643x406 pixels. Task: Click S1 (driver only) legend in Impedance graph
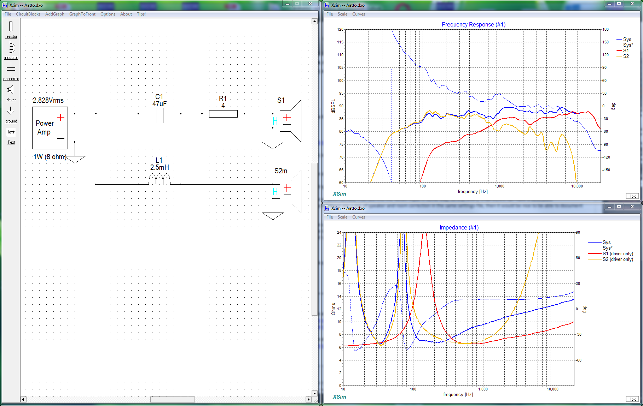(611, 253)
